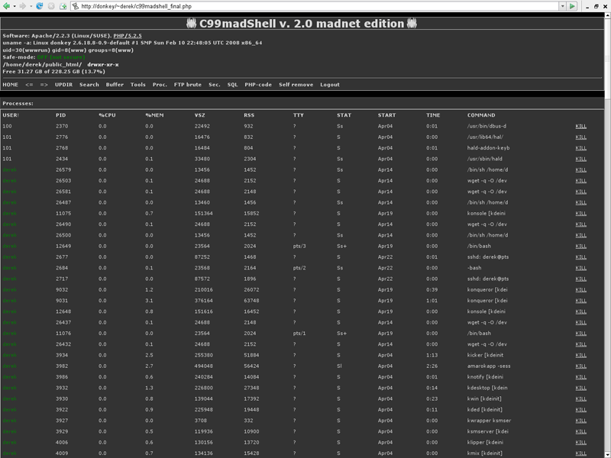Open the forward-history dropdown arrow

click(x=31, y=6)
